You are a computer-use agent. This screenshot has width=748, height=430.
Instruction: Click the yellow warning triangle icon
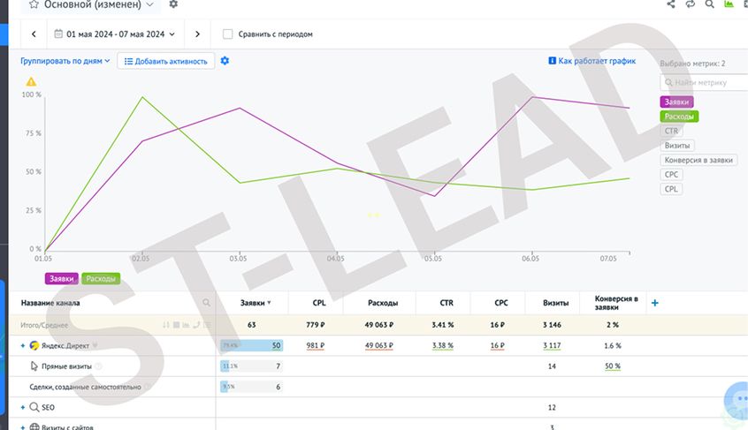31,81
